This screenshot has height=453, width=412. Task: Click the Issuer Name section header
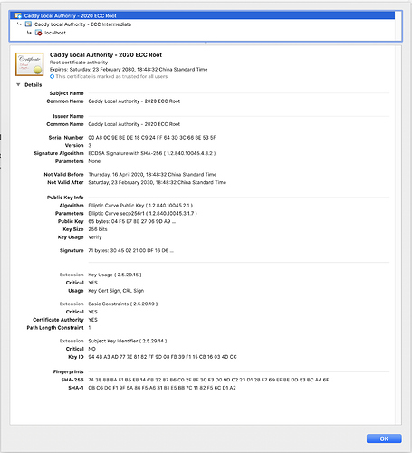tap(68, 116)
